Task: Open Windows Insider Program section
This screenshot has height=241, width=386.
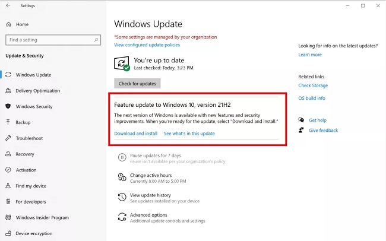Action: 42,218
